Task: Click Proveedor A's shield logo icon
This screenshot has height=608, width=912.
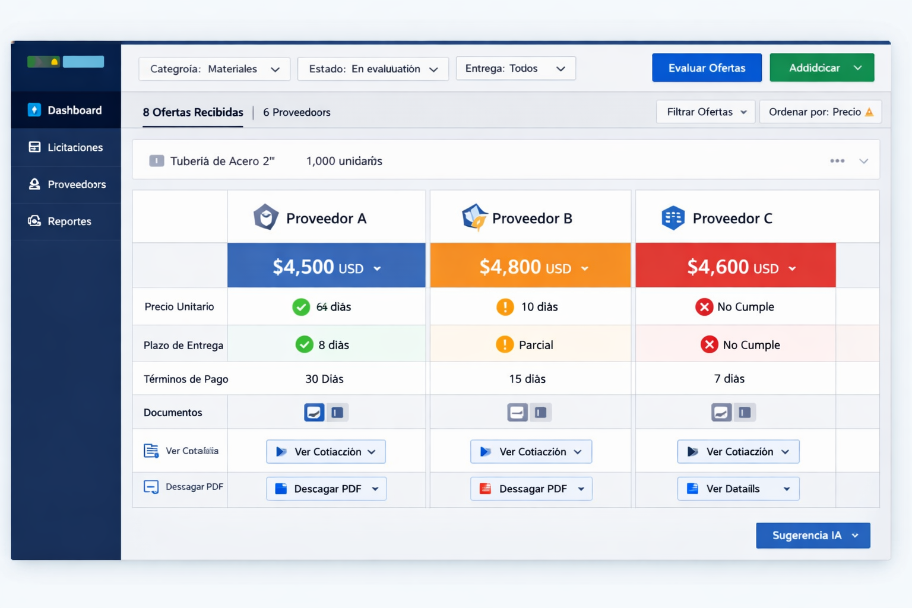Action: 265,217
